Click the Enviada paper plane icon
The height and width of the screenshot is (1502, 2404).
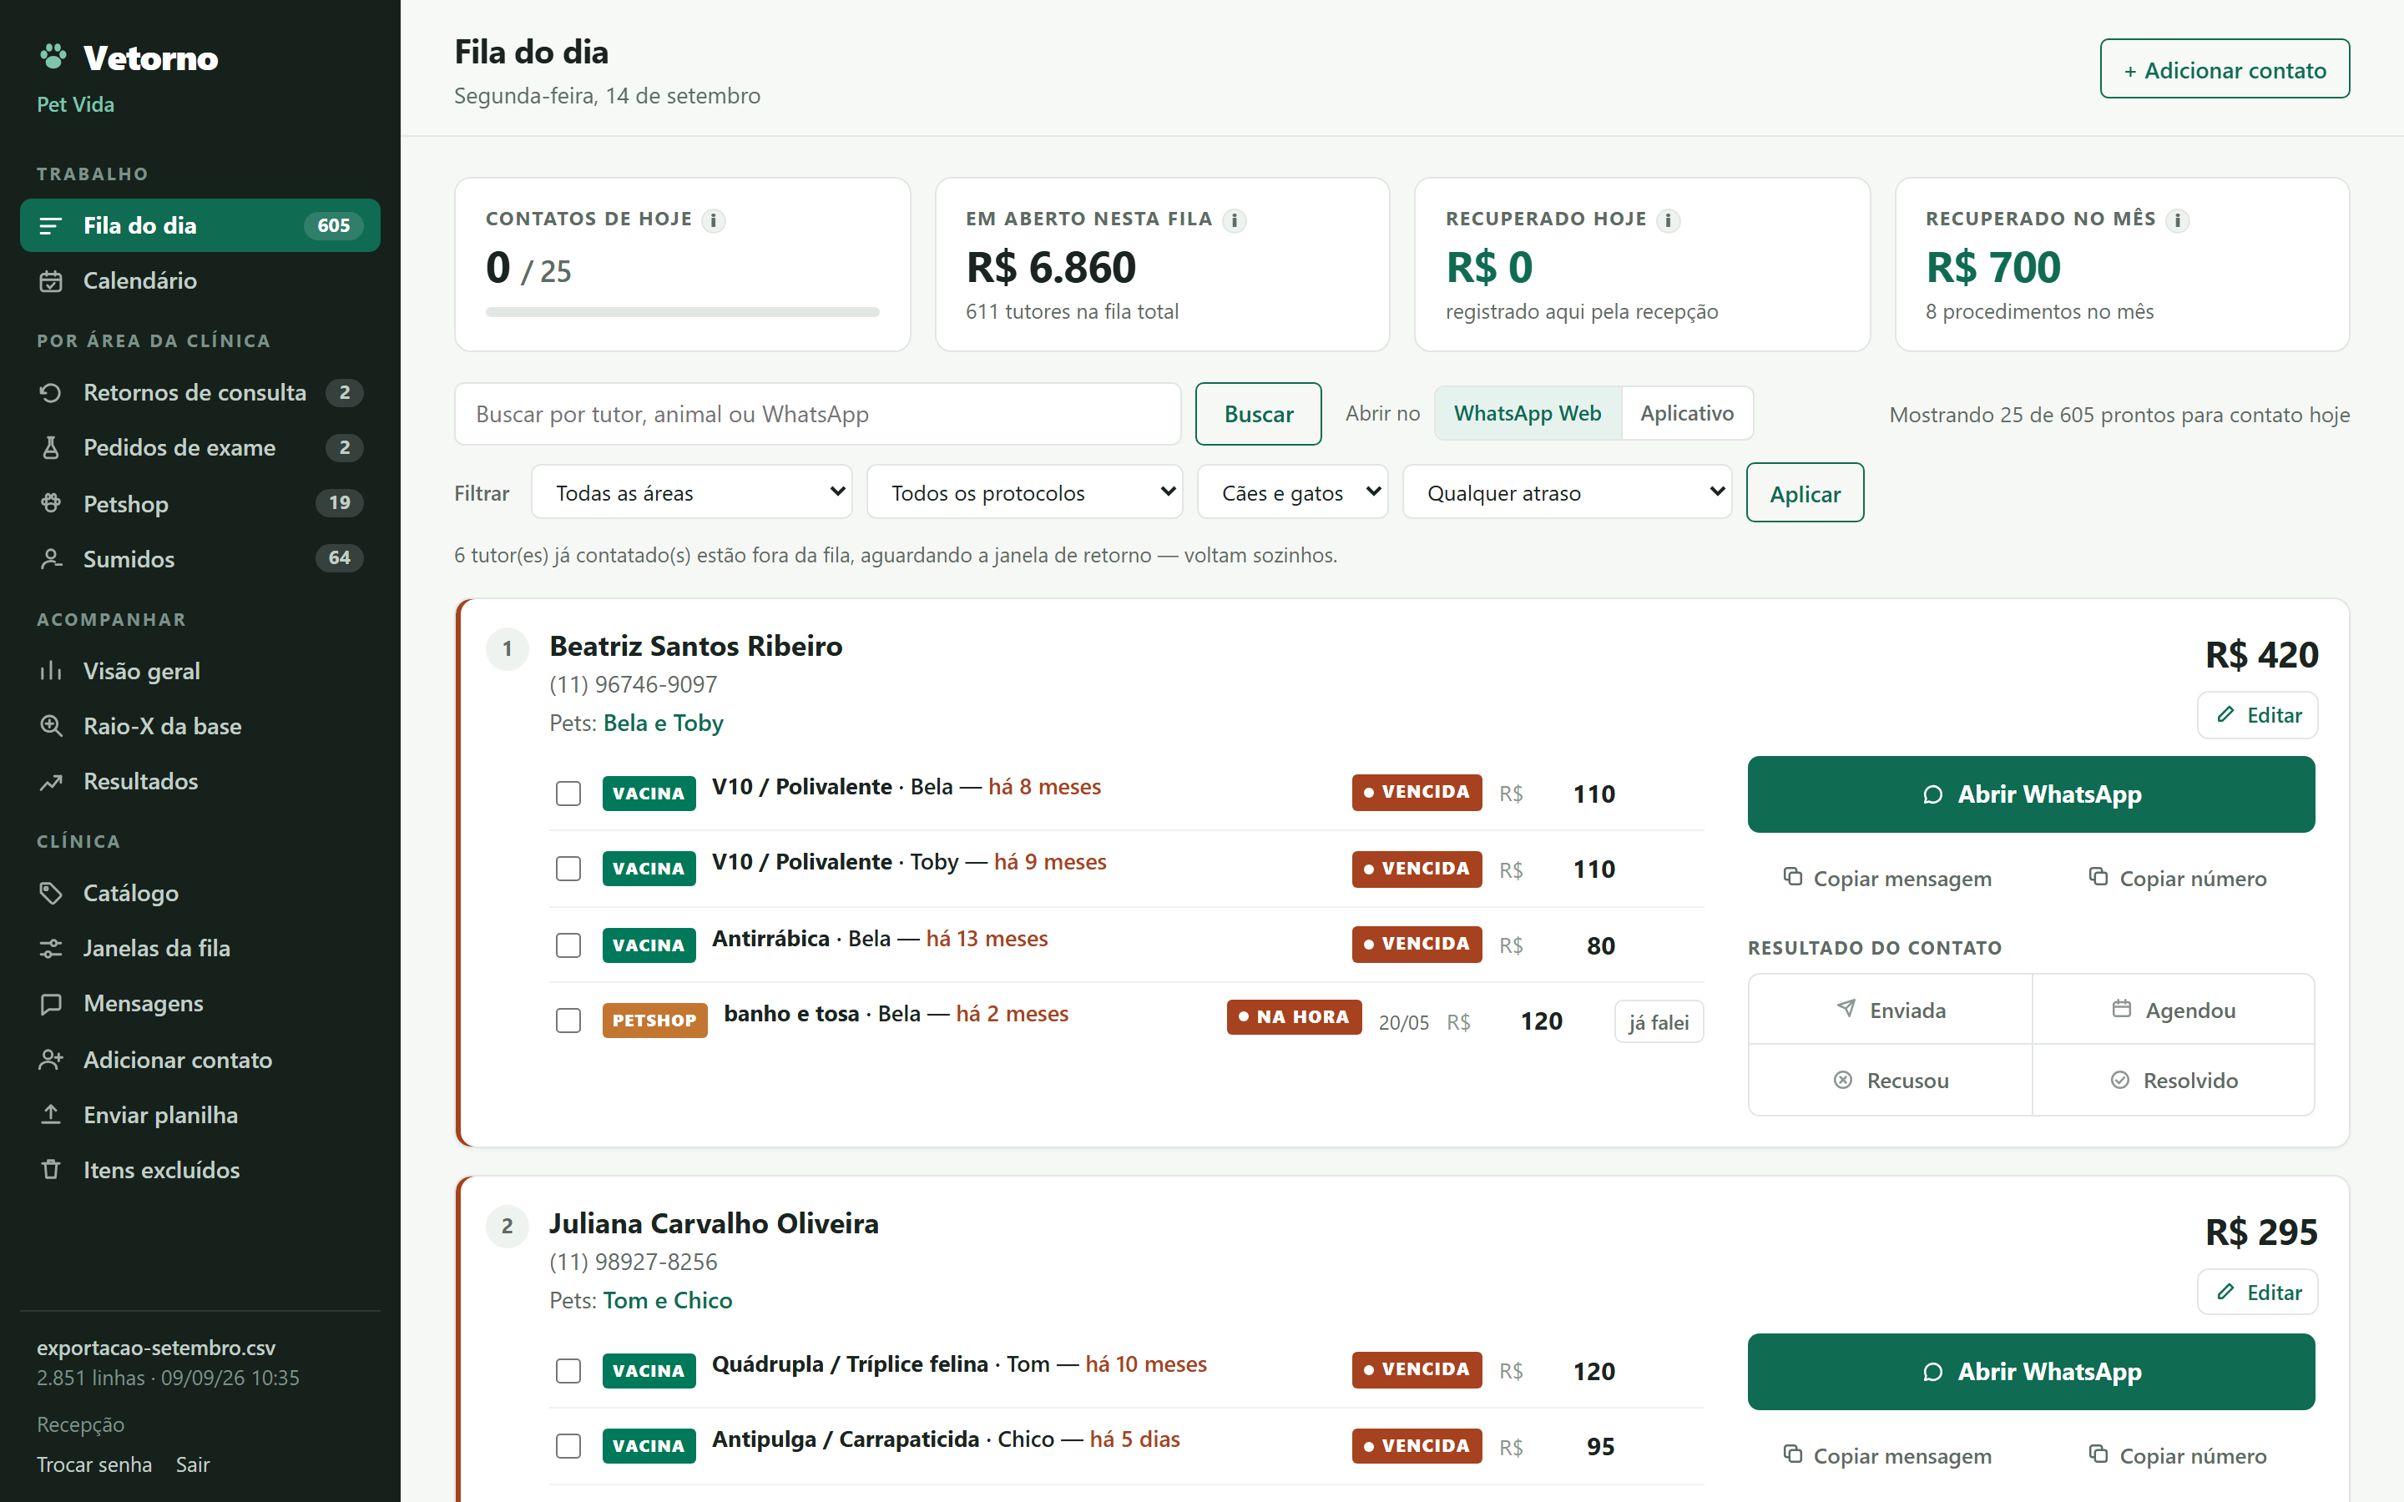(1846, 1010)
